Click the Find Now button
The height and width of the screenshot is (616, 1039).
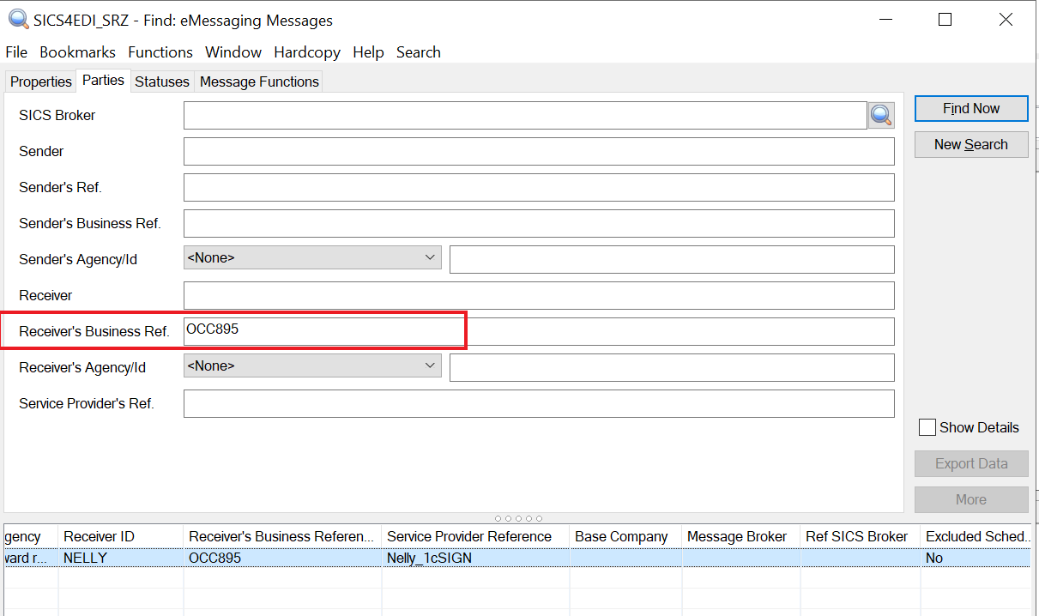point(970,108)
